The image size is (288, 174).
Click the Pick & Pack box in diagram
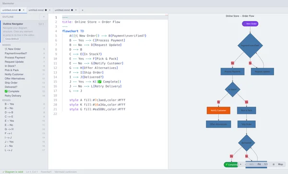pos(247,110)
